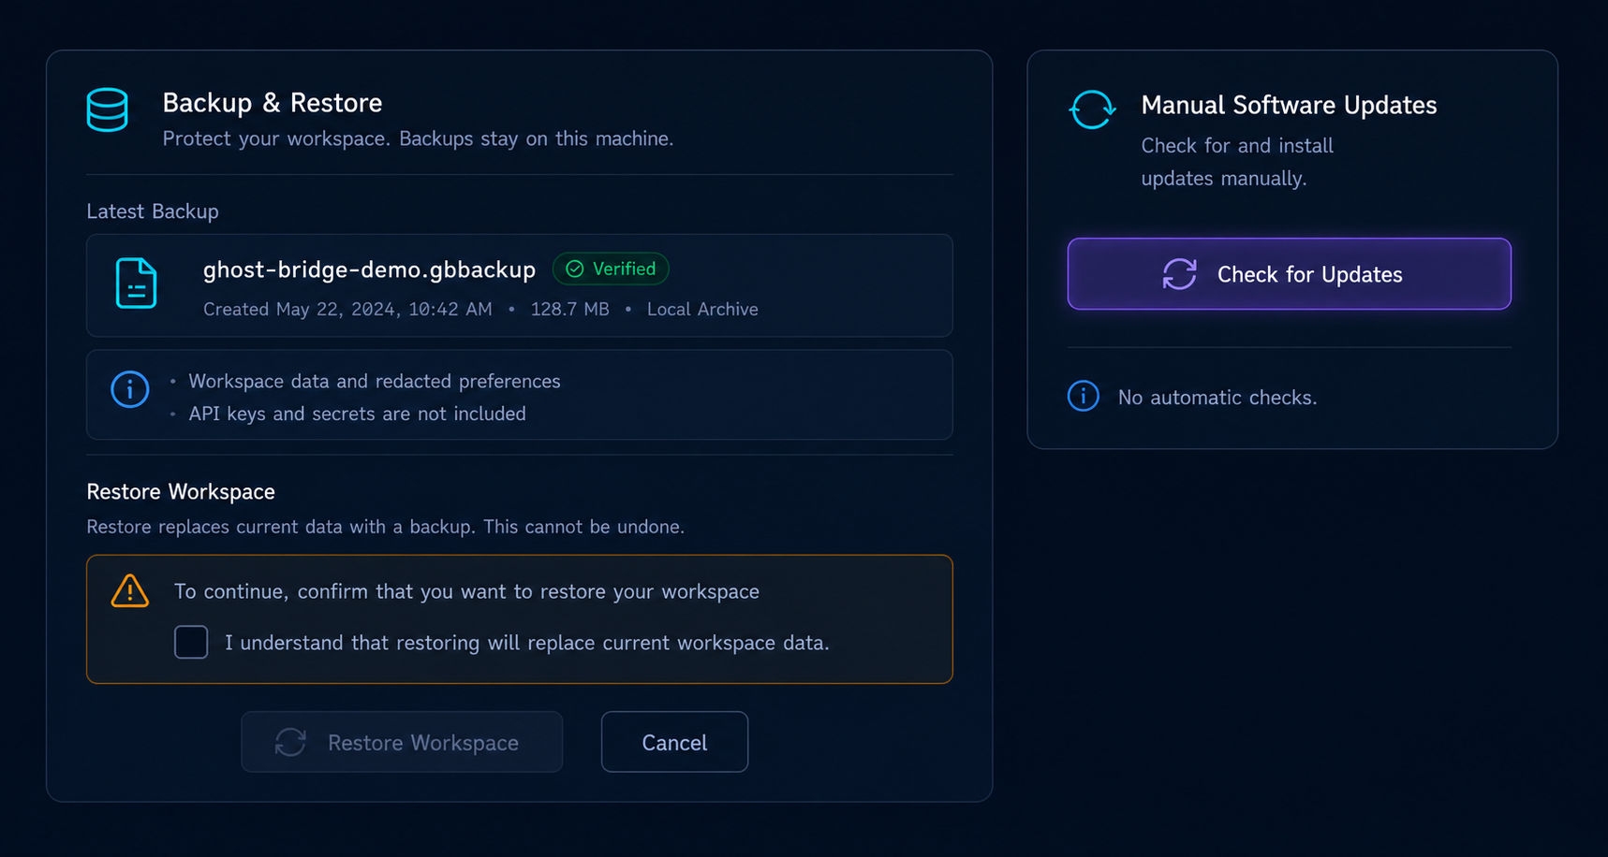Image resolution: width=1608 pixels, height=857 pixels.
Task: Cancel the workspace restore
Action: (674, 742)
